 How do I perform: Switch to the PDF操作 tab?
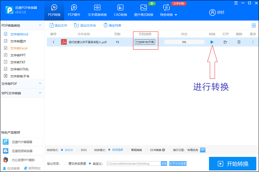click(x=74, y=10)
